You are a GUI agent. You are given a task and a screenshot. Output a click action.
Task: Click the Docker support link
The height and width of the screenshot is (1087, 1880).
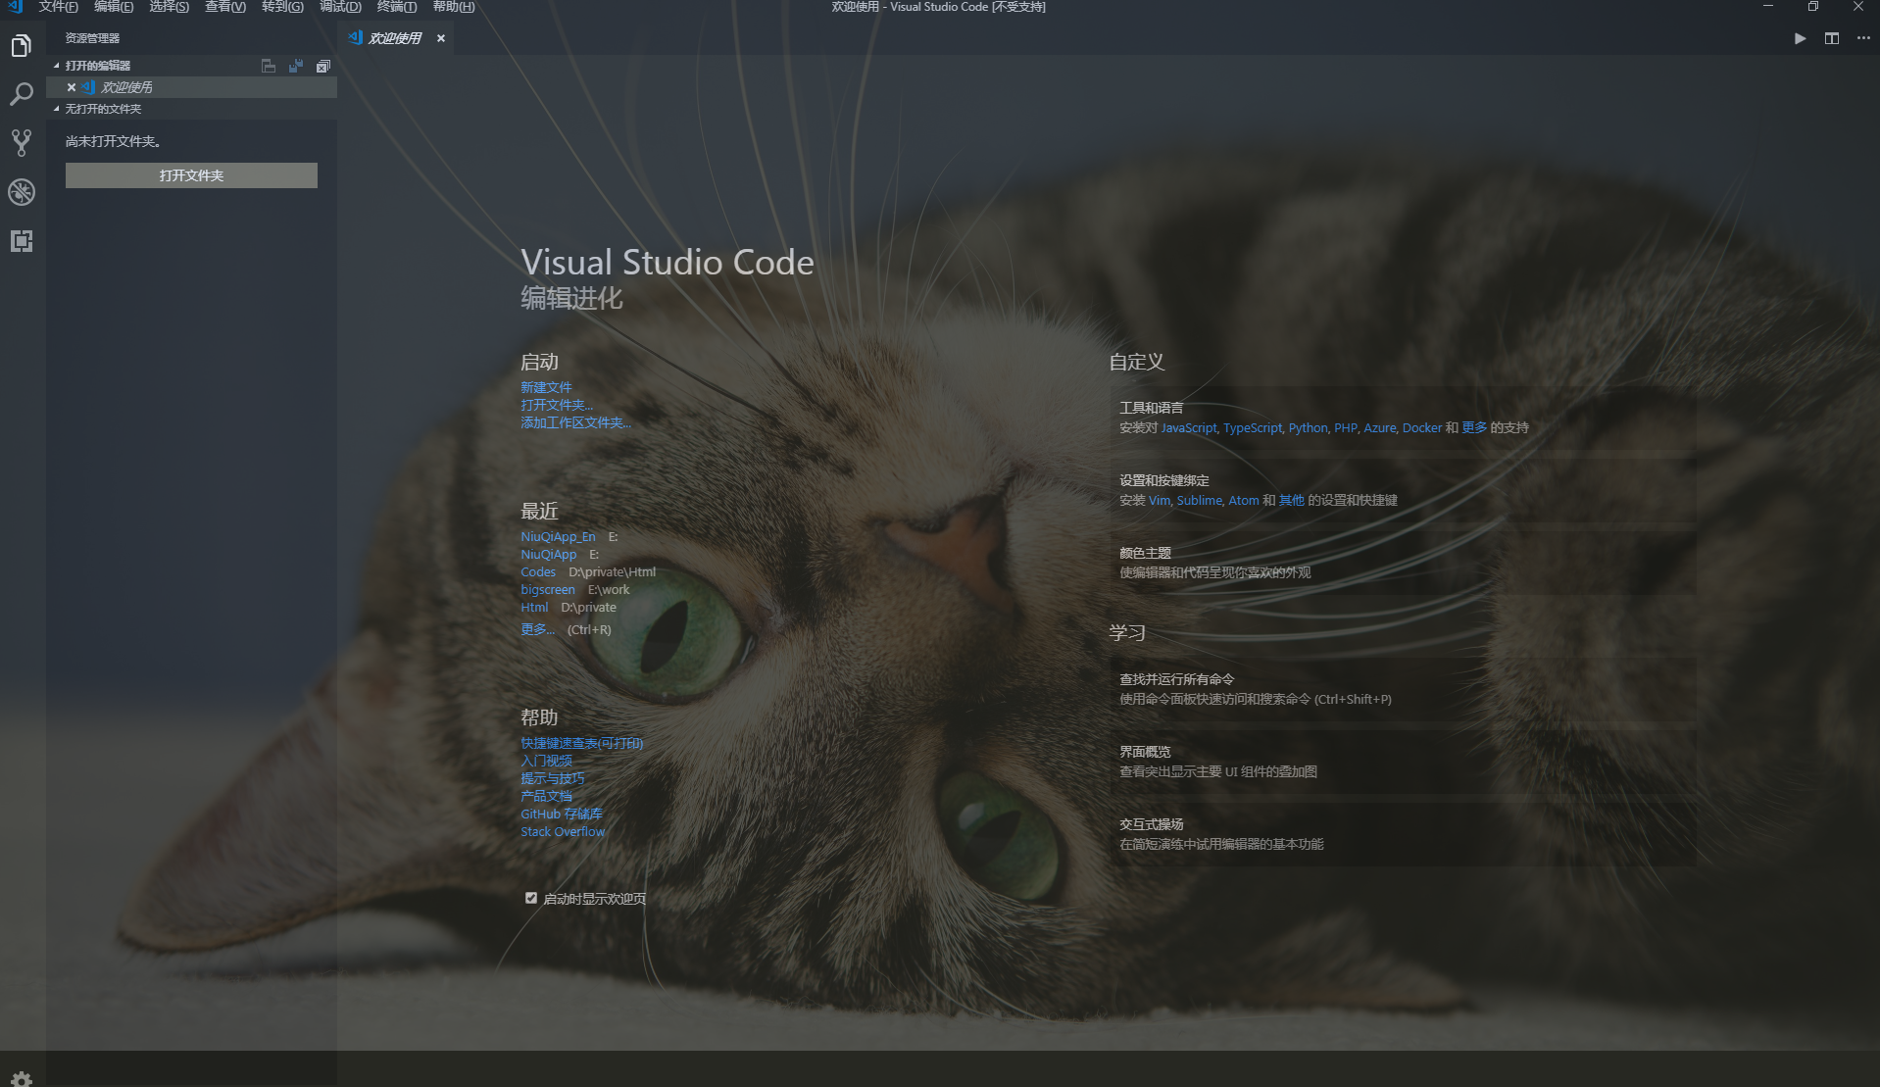1422,427
